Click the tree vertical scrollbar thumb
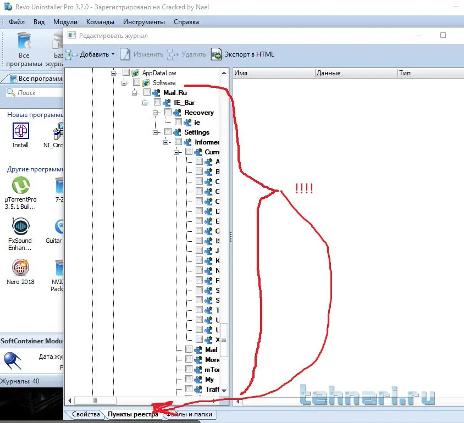464x423 pixels. point(224,339)
